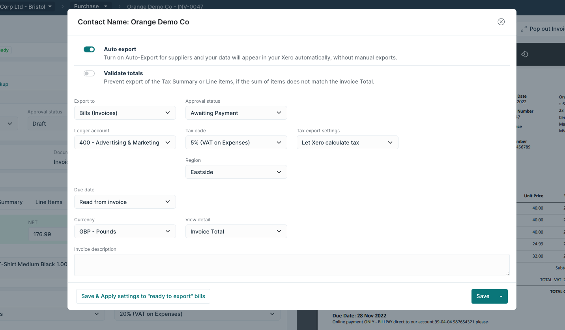Expand the Approval status Awaiting Payment dropdown
The image size is (565, 330).
pos(236,113)
